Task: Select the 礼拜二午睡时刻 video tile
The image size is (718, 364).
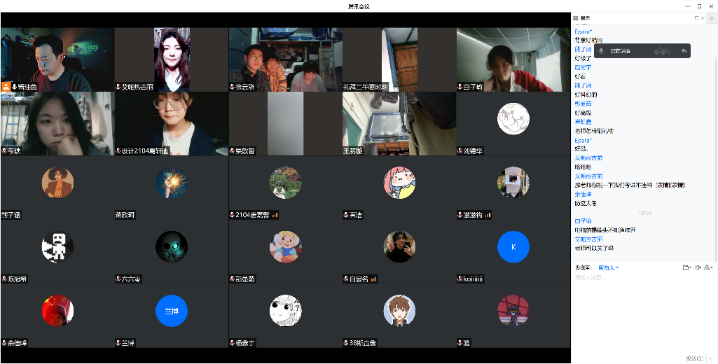Action: point(399,59)
